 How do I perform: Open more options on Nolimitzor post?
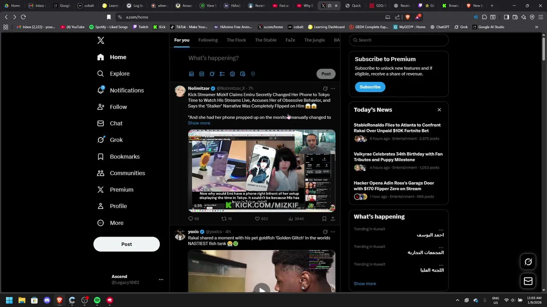333,89
